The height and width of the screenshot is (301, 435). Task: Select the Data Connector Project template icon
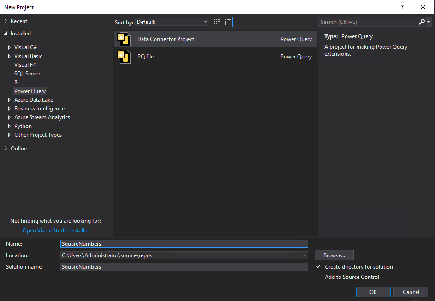(x=124, y=39)
